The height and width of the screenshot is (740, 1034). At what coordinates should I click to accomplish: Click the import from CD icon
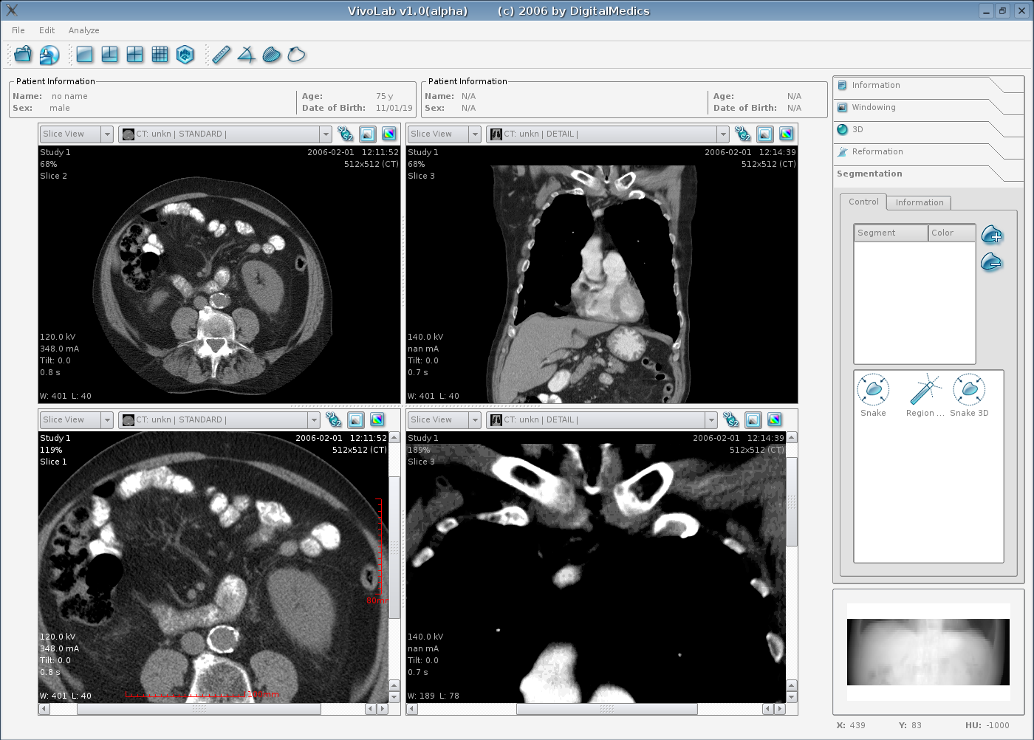[49, 55]
